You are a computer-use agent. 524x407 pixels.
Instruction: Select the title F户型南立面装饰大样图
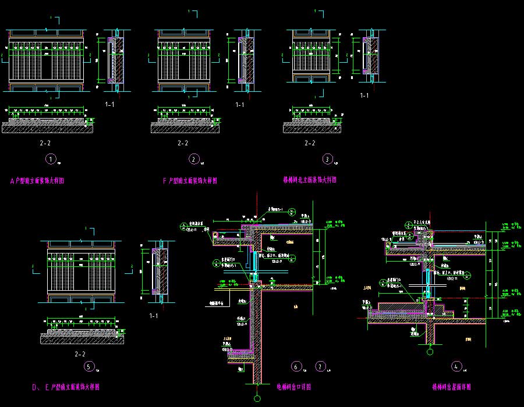(x=190, y=181)
